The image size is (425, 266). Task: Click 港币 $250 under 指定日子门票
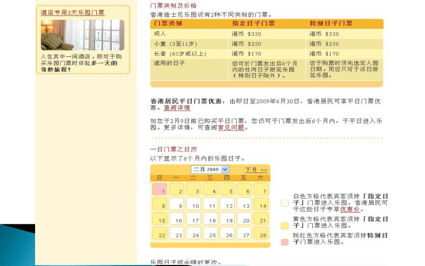(x=247, y=44)
